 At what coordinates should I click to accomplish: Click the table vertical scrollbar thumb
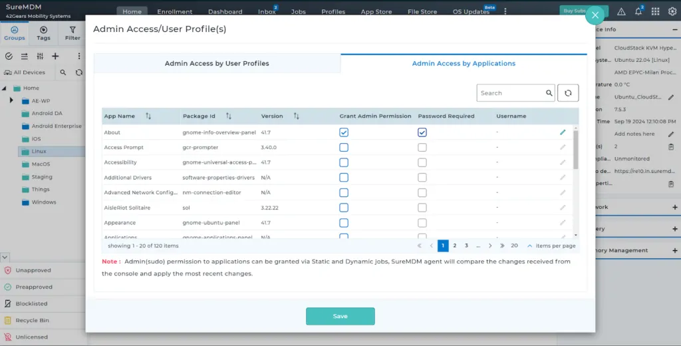coord(576,150)
